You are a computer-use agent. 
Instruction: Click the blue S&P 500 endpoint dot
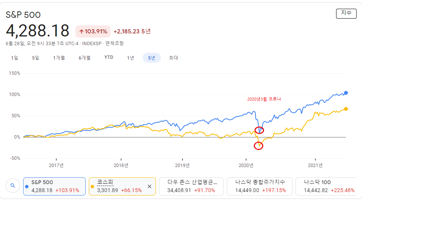click(x=346, y=93)
